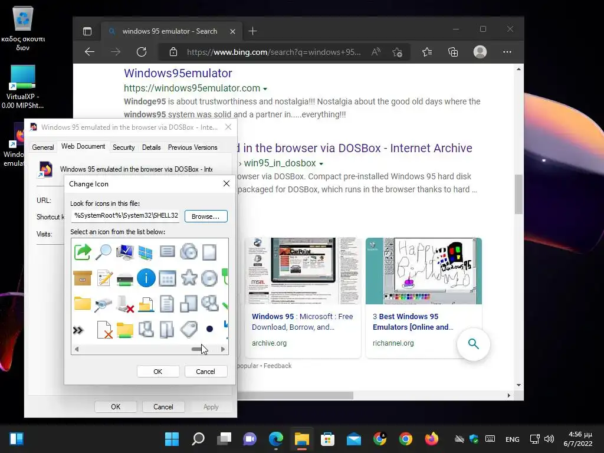604x453 pixels.
Task: Select the computer with checkmark icon
Action: (x=125, y=252)
